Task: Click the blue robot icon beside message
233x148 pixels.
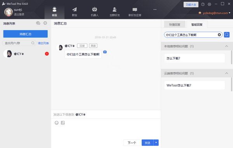Action: pos(105,52)
